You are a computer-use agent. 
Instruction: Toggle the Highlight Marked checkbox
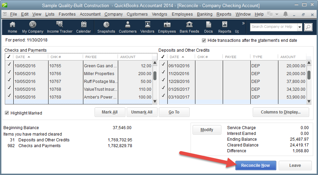(x=7, y=113)
